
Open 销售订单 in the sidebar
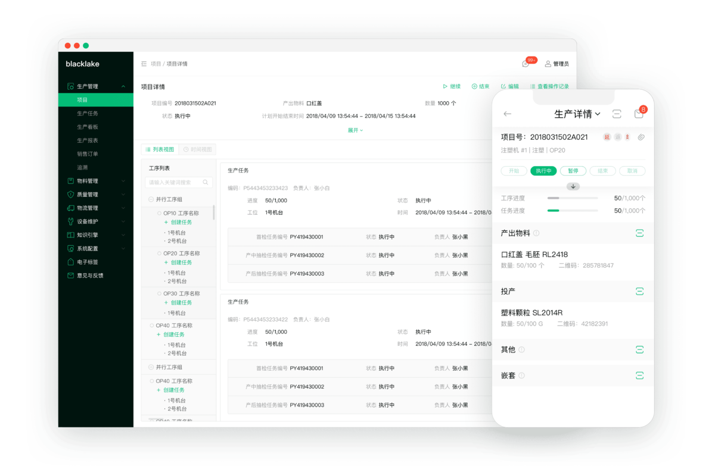click(88, 154)
